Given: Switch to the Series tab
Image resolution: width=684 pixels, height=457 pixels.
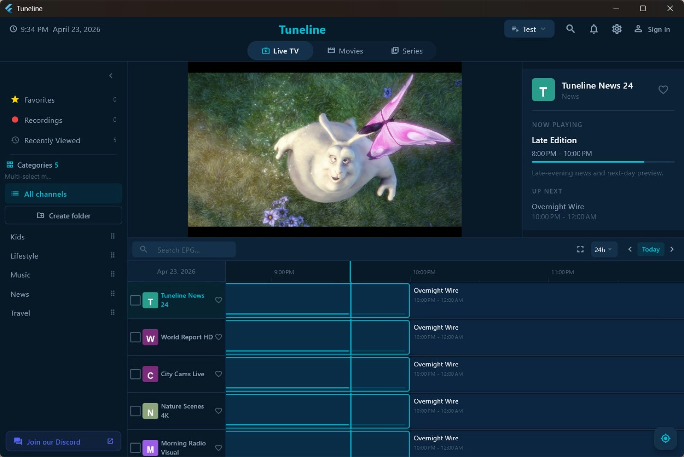Looking at the screenshot, I should tap(407, 51).
